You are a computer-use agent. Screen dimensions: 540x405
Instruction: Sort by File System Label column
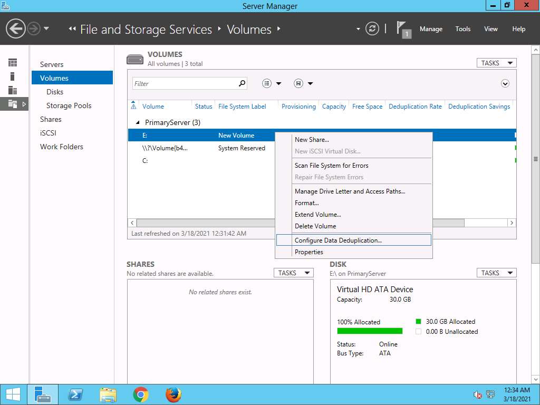(242, 107)
